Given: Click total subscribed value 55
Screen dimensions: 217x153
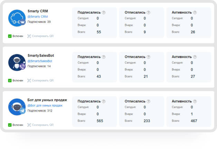Looking at the screenshot, I should coord(99,32).
